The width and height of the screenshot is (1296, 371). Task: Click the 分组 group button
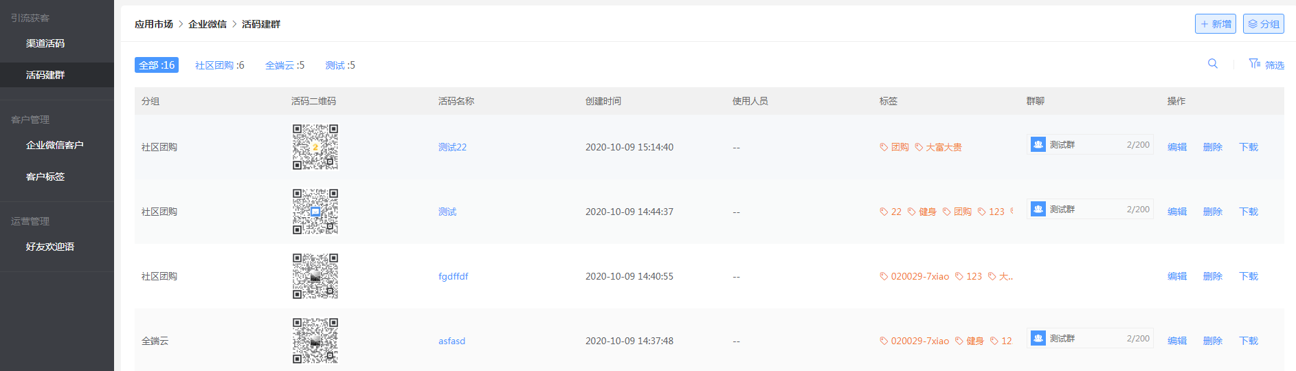coord(1264,24)
